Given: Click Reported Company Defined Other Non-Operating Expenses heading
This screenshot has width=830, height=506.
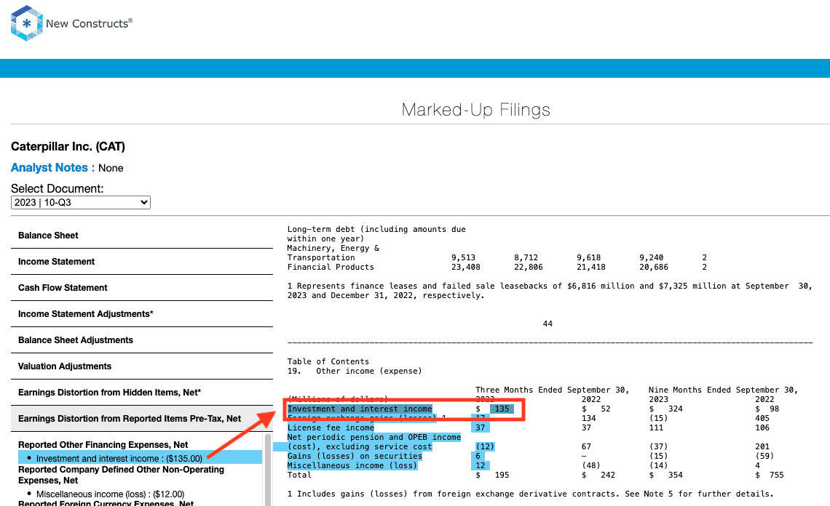Looking at the screenshot, I should click(x=121, y=475).
